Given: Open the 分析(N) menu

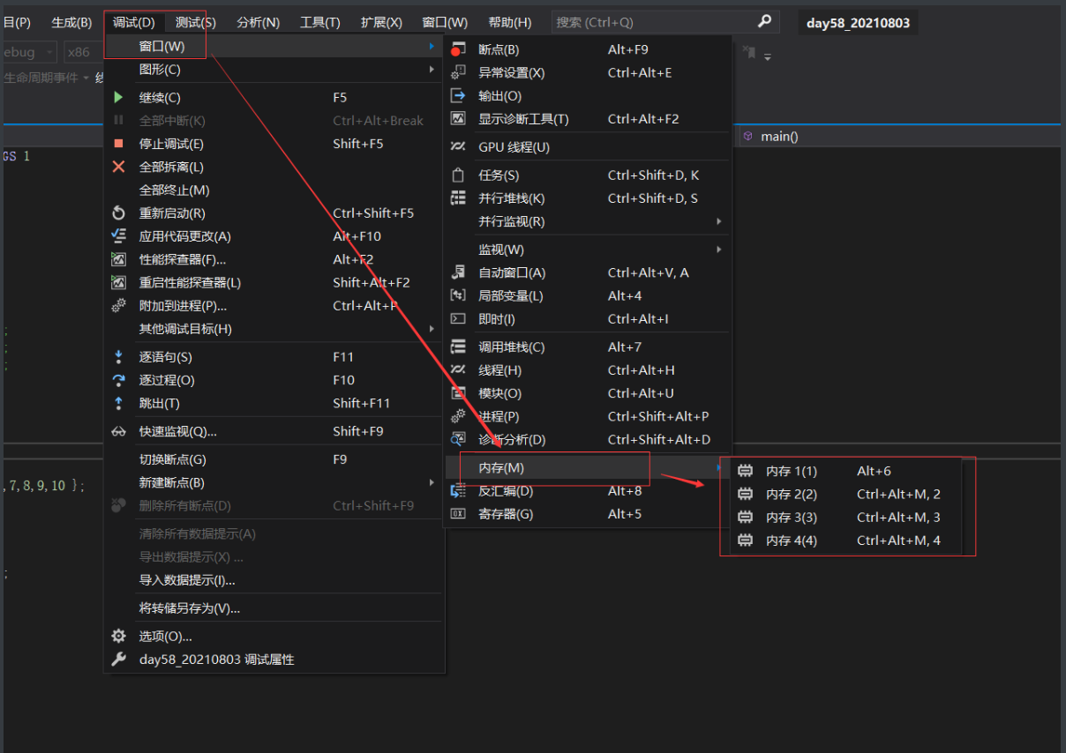Looking at the screenshot, I should tap(259, 22).
